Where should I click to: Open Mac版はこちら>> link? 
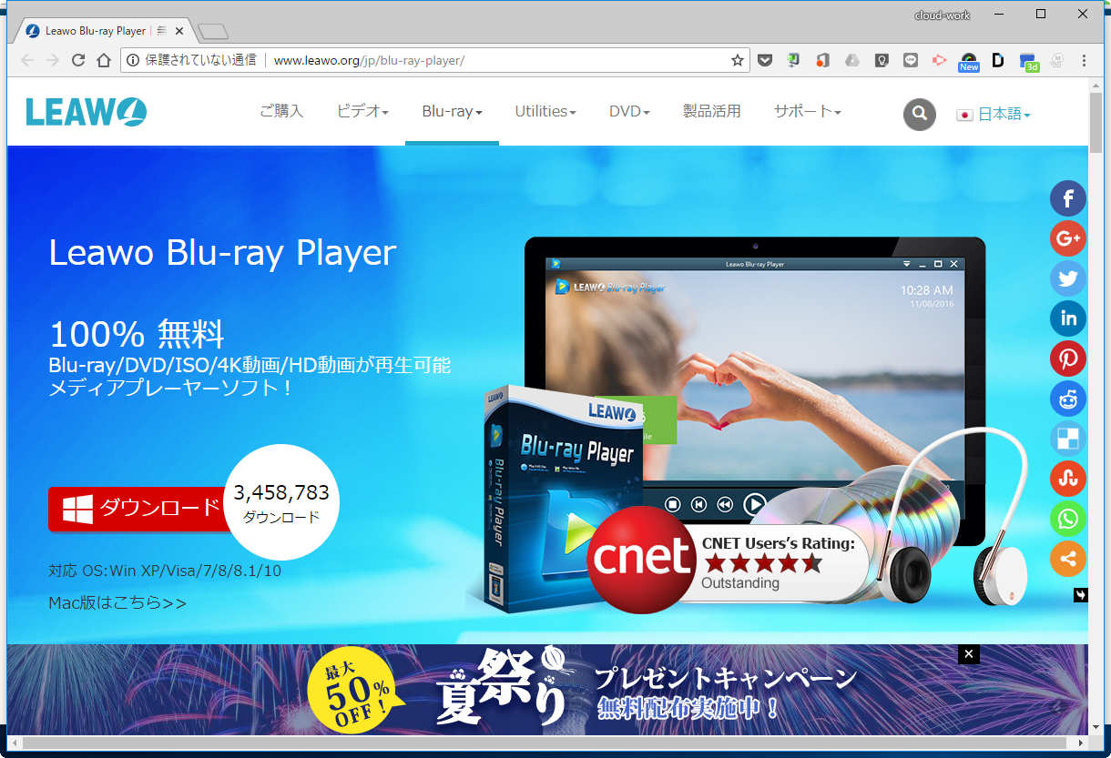tap(117, 602)
